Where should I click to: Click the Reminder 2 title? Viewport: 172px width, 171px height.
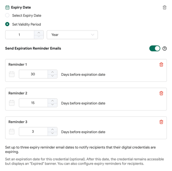[18, 93]
